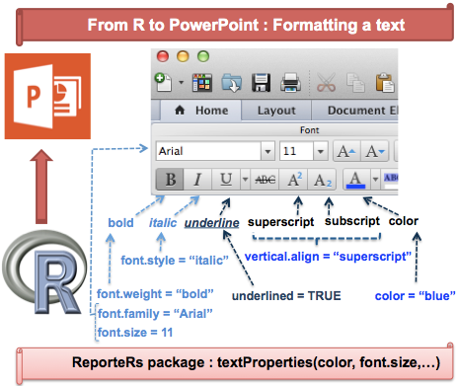The width and height of the screenshot is (457, 386).
Task: Click the 'subscript' label text
Action: pos(352,221)
